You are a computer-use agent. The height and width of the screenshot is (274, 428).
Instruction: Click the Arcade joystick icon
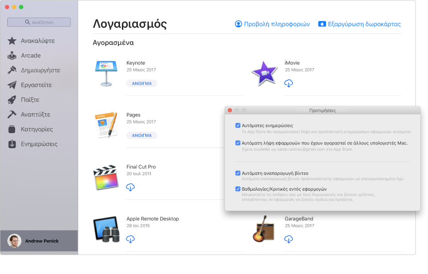[12, 55]
